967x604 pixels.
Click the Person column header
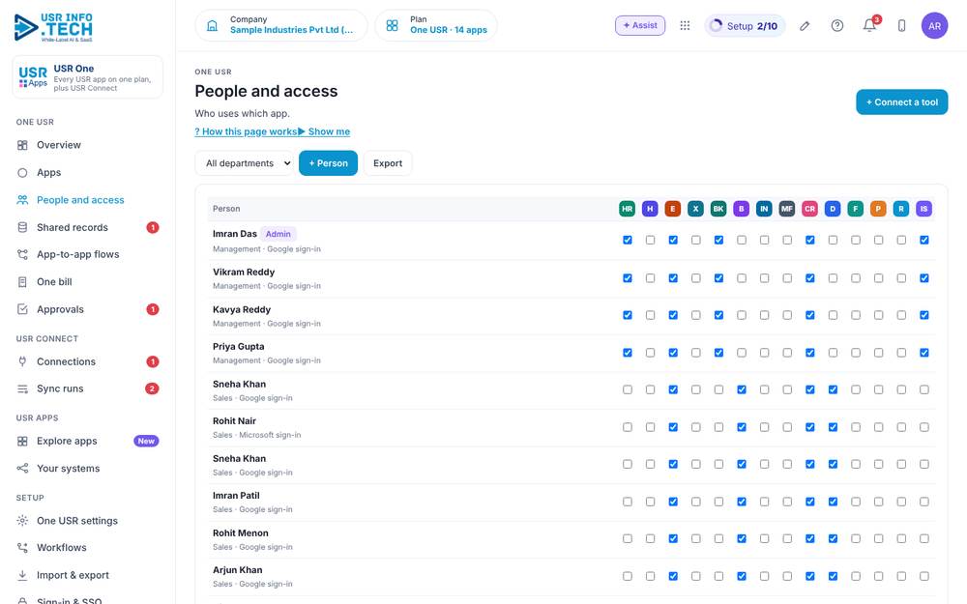[x=226, y=209]
